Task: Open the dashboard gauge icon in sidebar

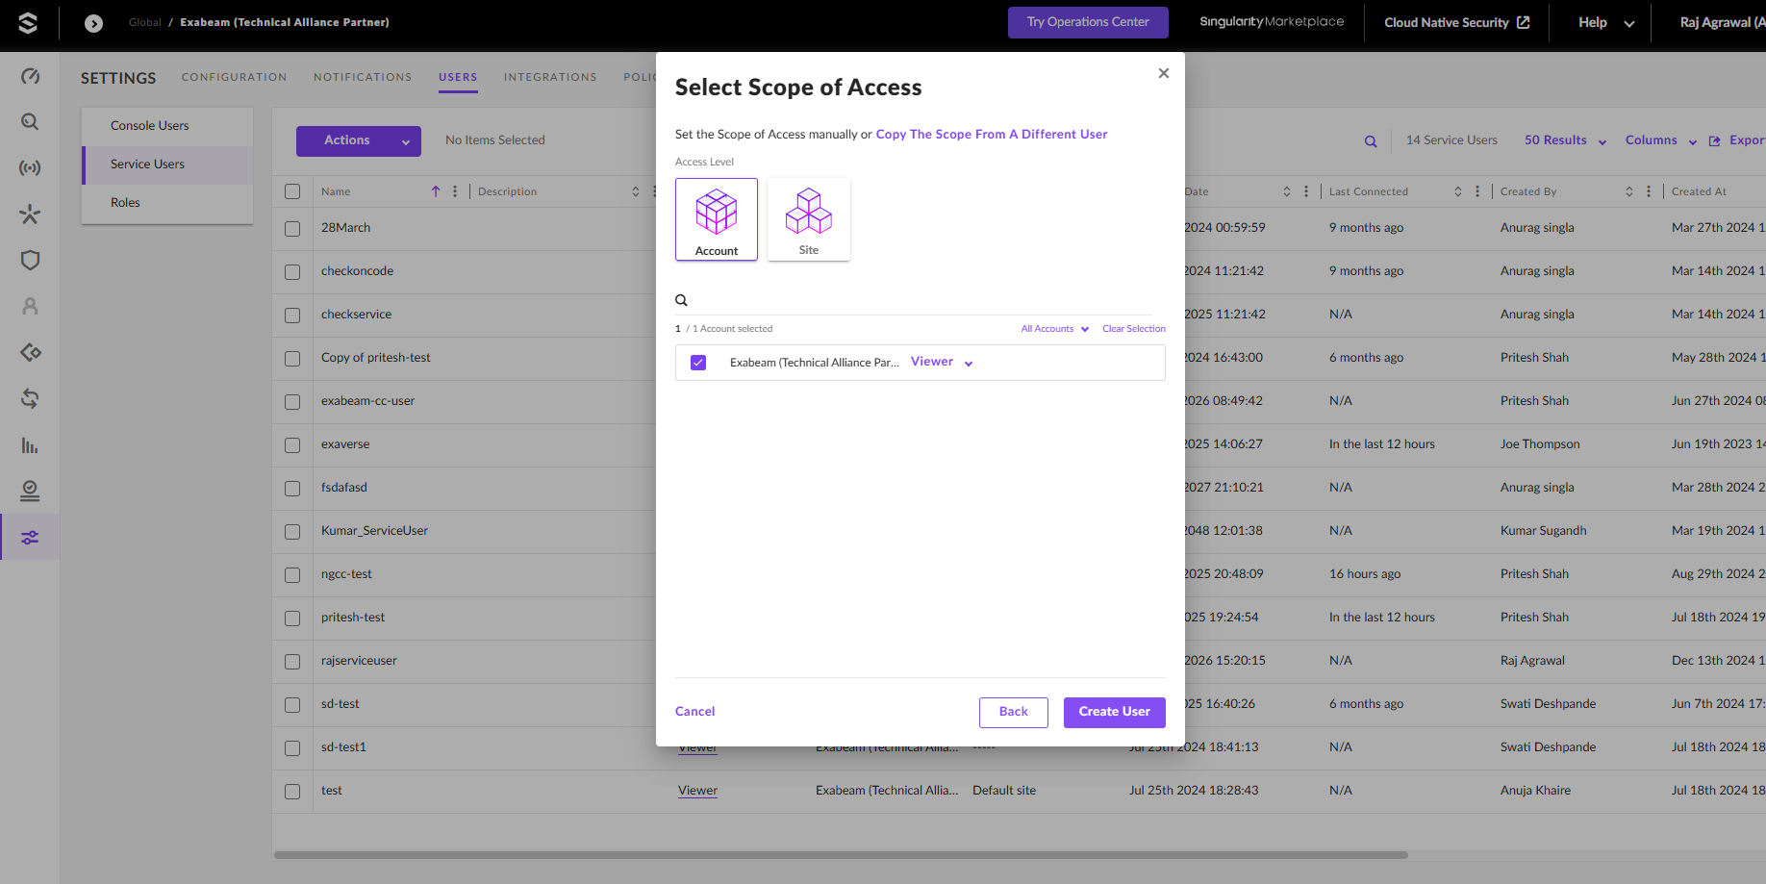Action: 30,76
